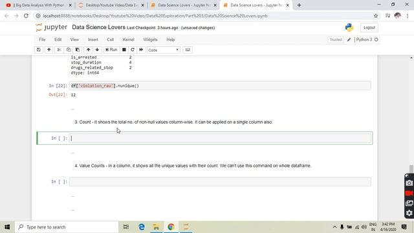
Task: Open the Chrome profile avatar
Action: [x=397, y=16]
